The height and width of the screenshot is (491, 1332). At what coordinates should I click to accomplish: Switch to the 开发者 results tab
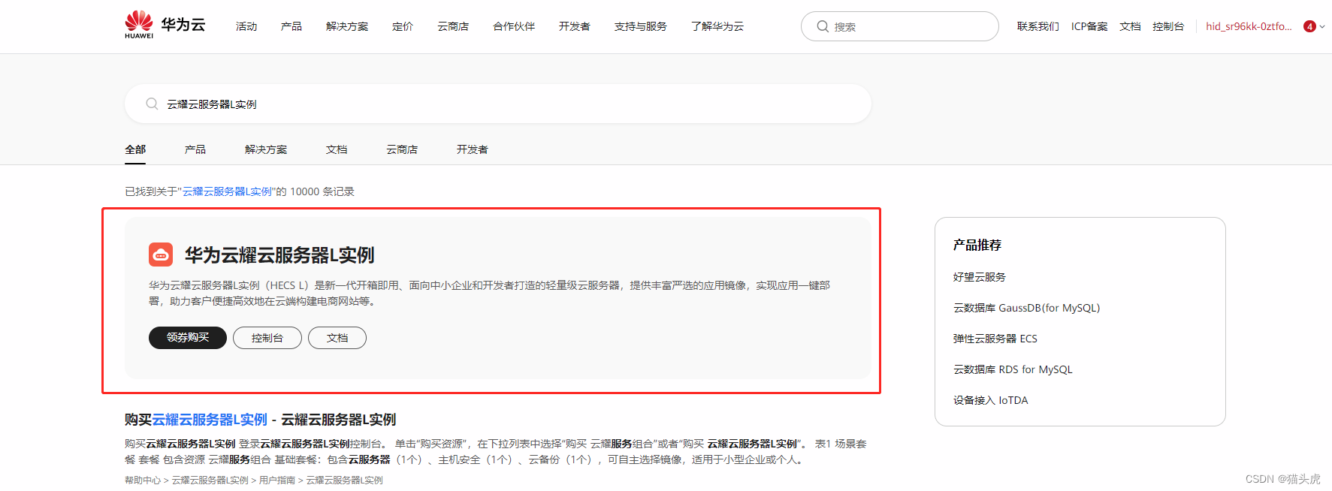[473, 149]
